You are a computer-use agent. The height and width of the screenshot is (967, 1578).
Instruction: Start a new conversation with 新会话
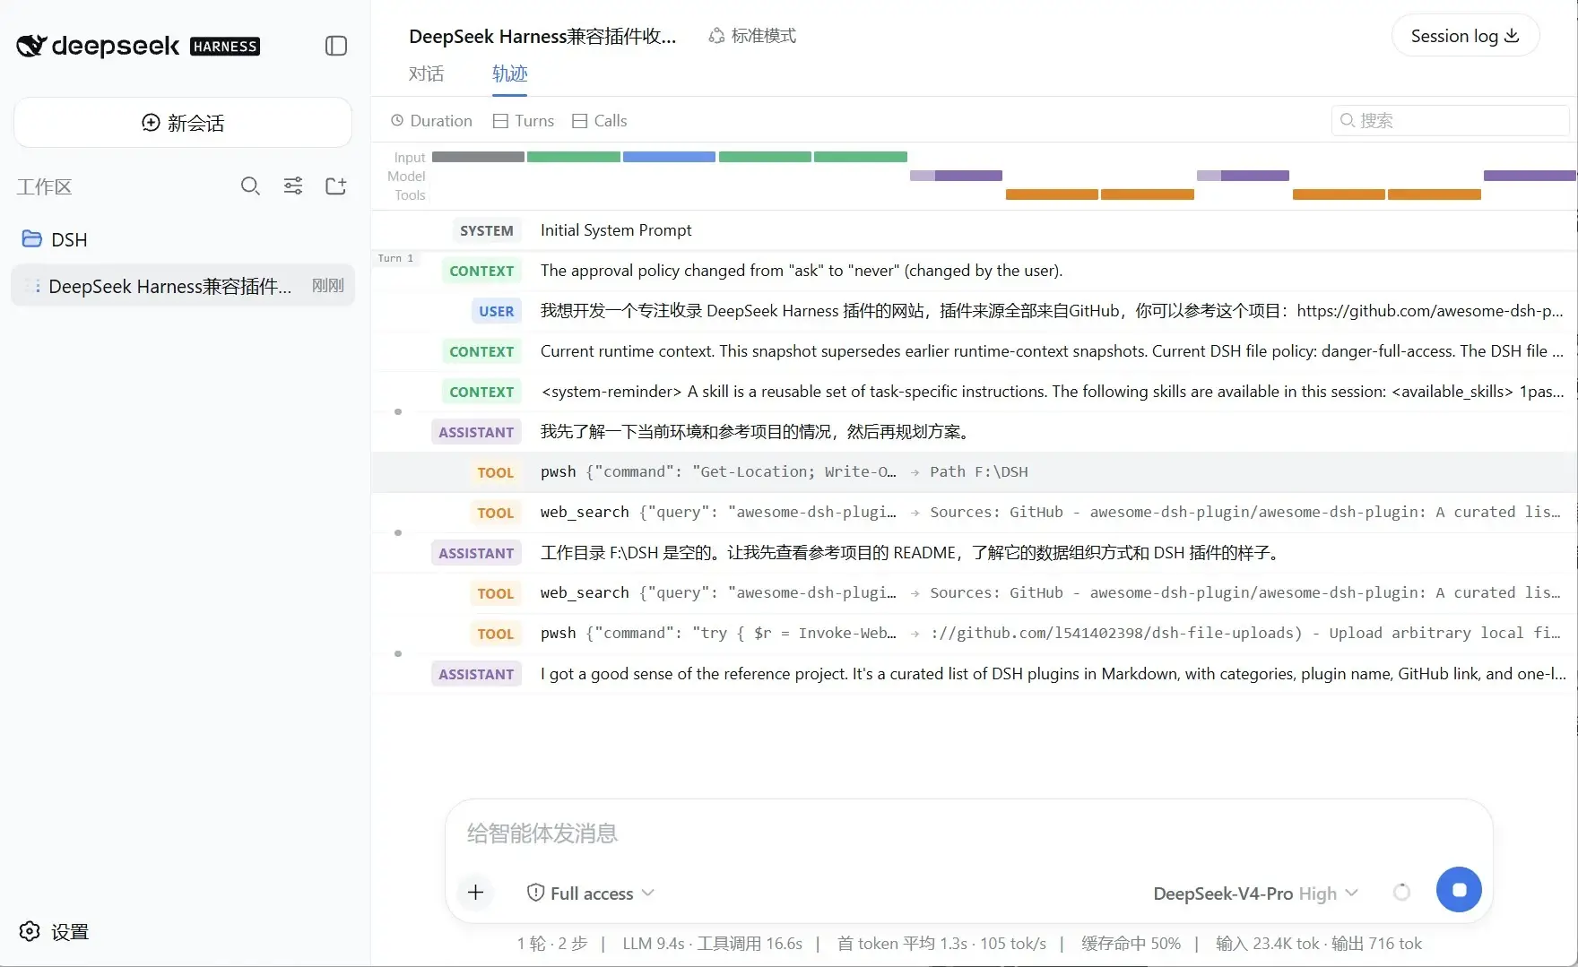[183, 123]
